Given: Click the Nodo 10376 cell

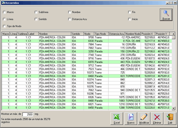Looking at the screenshot, I should pyautogui.click(x=89, y=87).
